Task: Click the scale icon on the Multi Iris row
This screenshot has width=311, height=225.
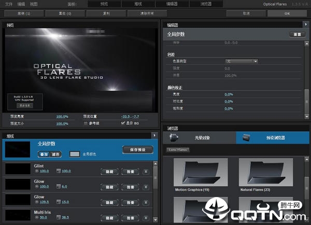Action: click(58, 217)
